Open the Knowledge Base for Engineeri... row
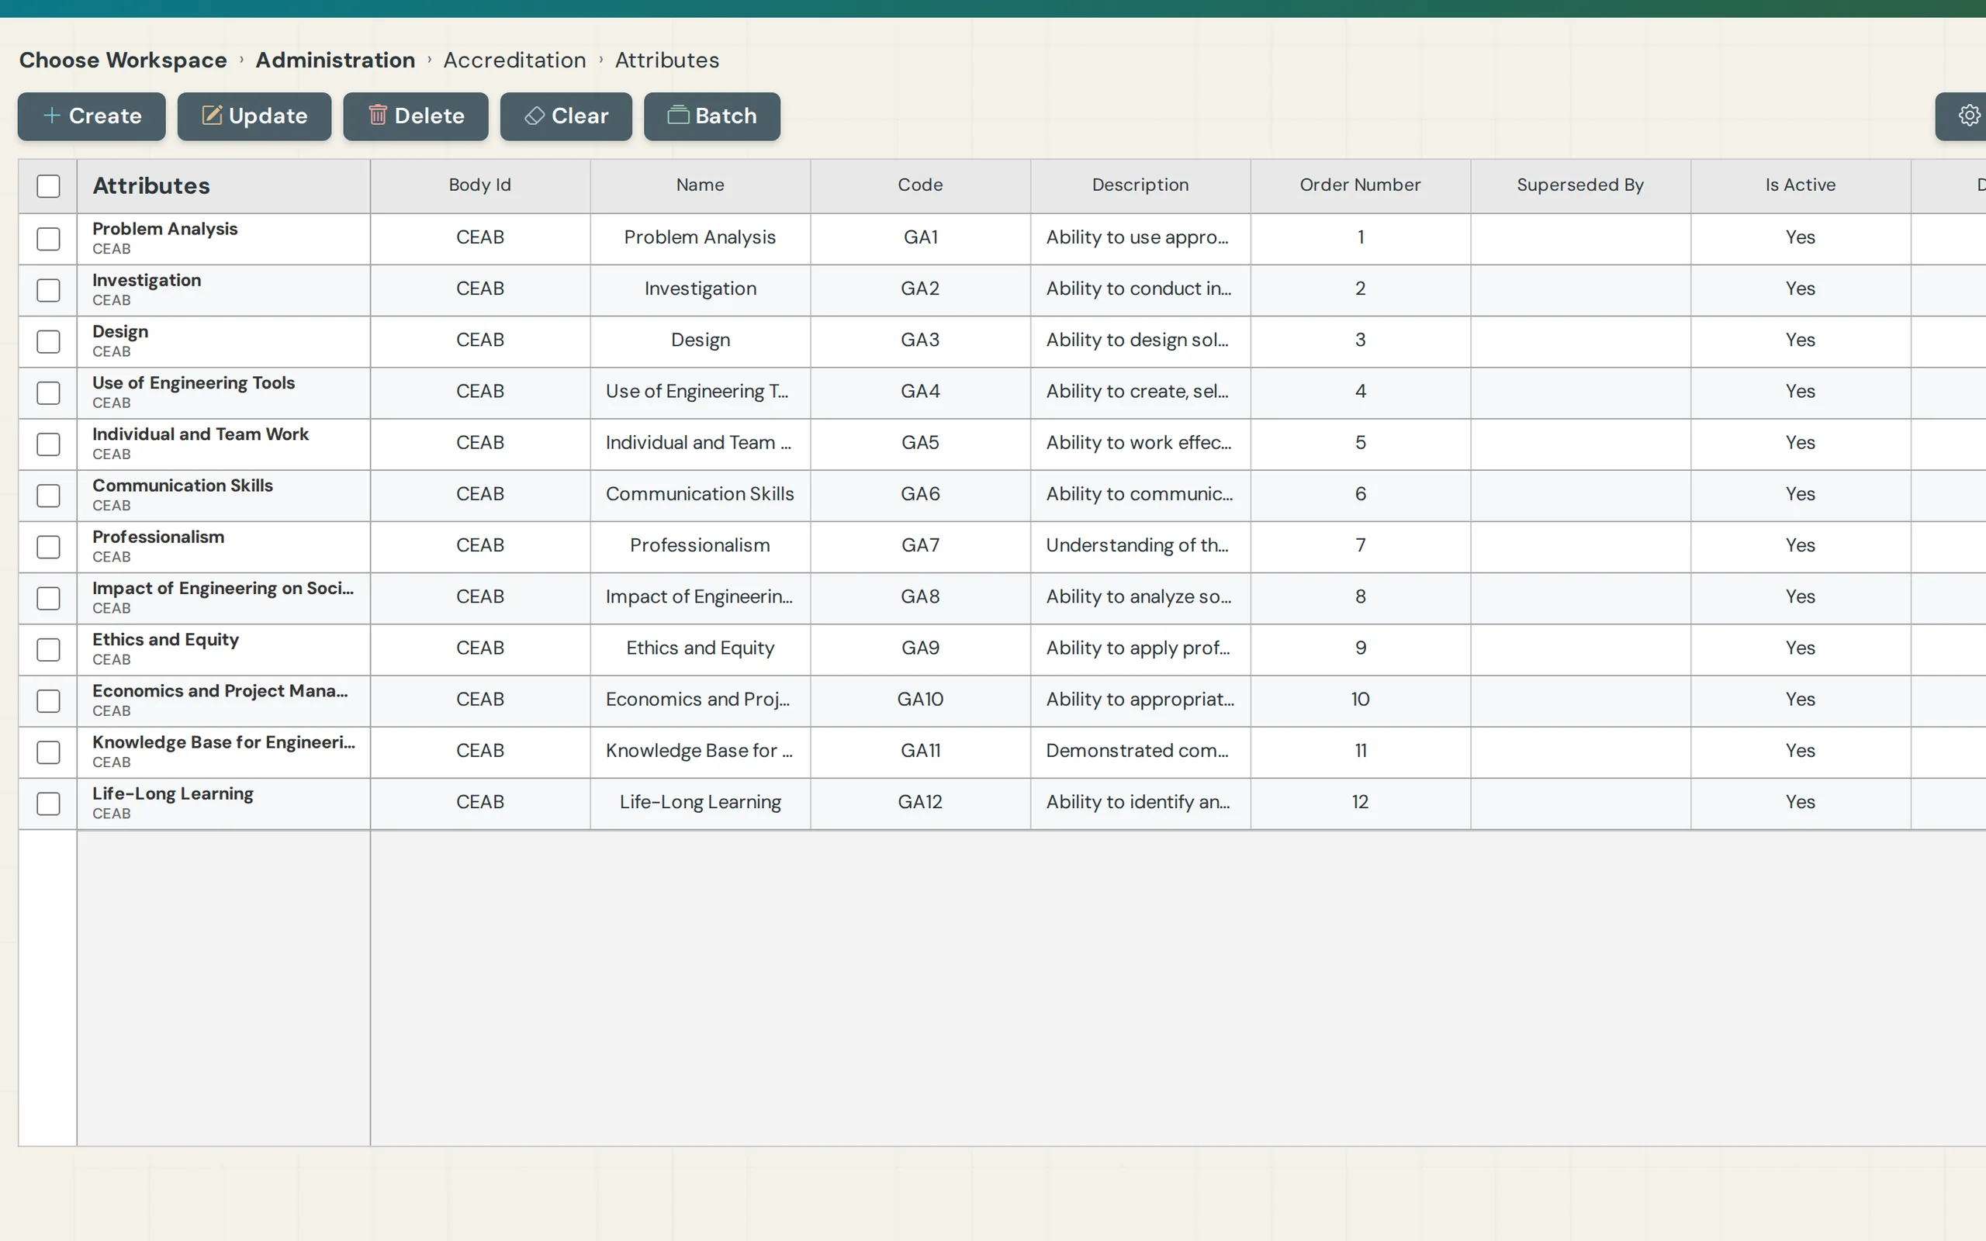The width and height of the screenshot is (1986, 1241). 223,752
